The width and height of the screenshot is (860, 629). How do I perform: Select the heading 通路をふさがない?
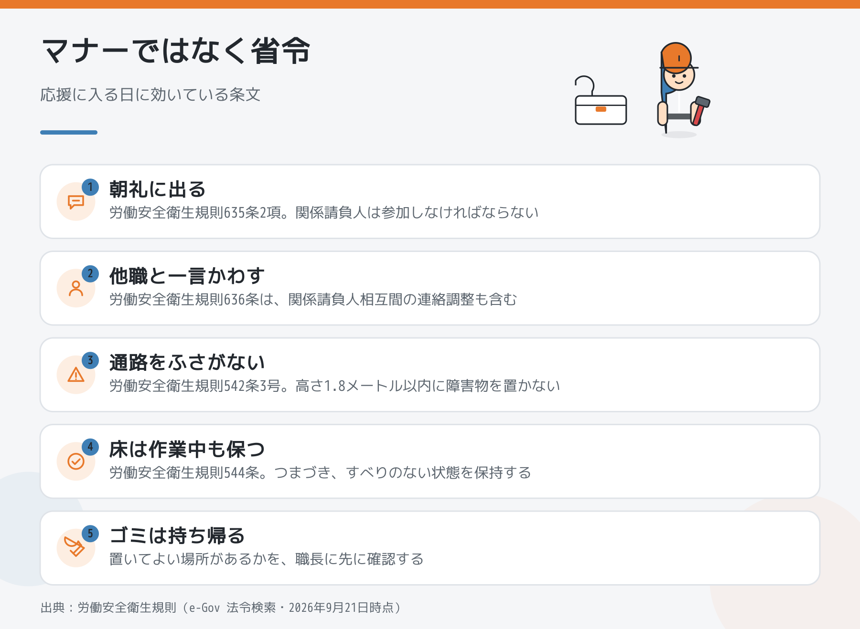pyautogui.click(x=187, y=363)
